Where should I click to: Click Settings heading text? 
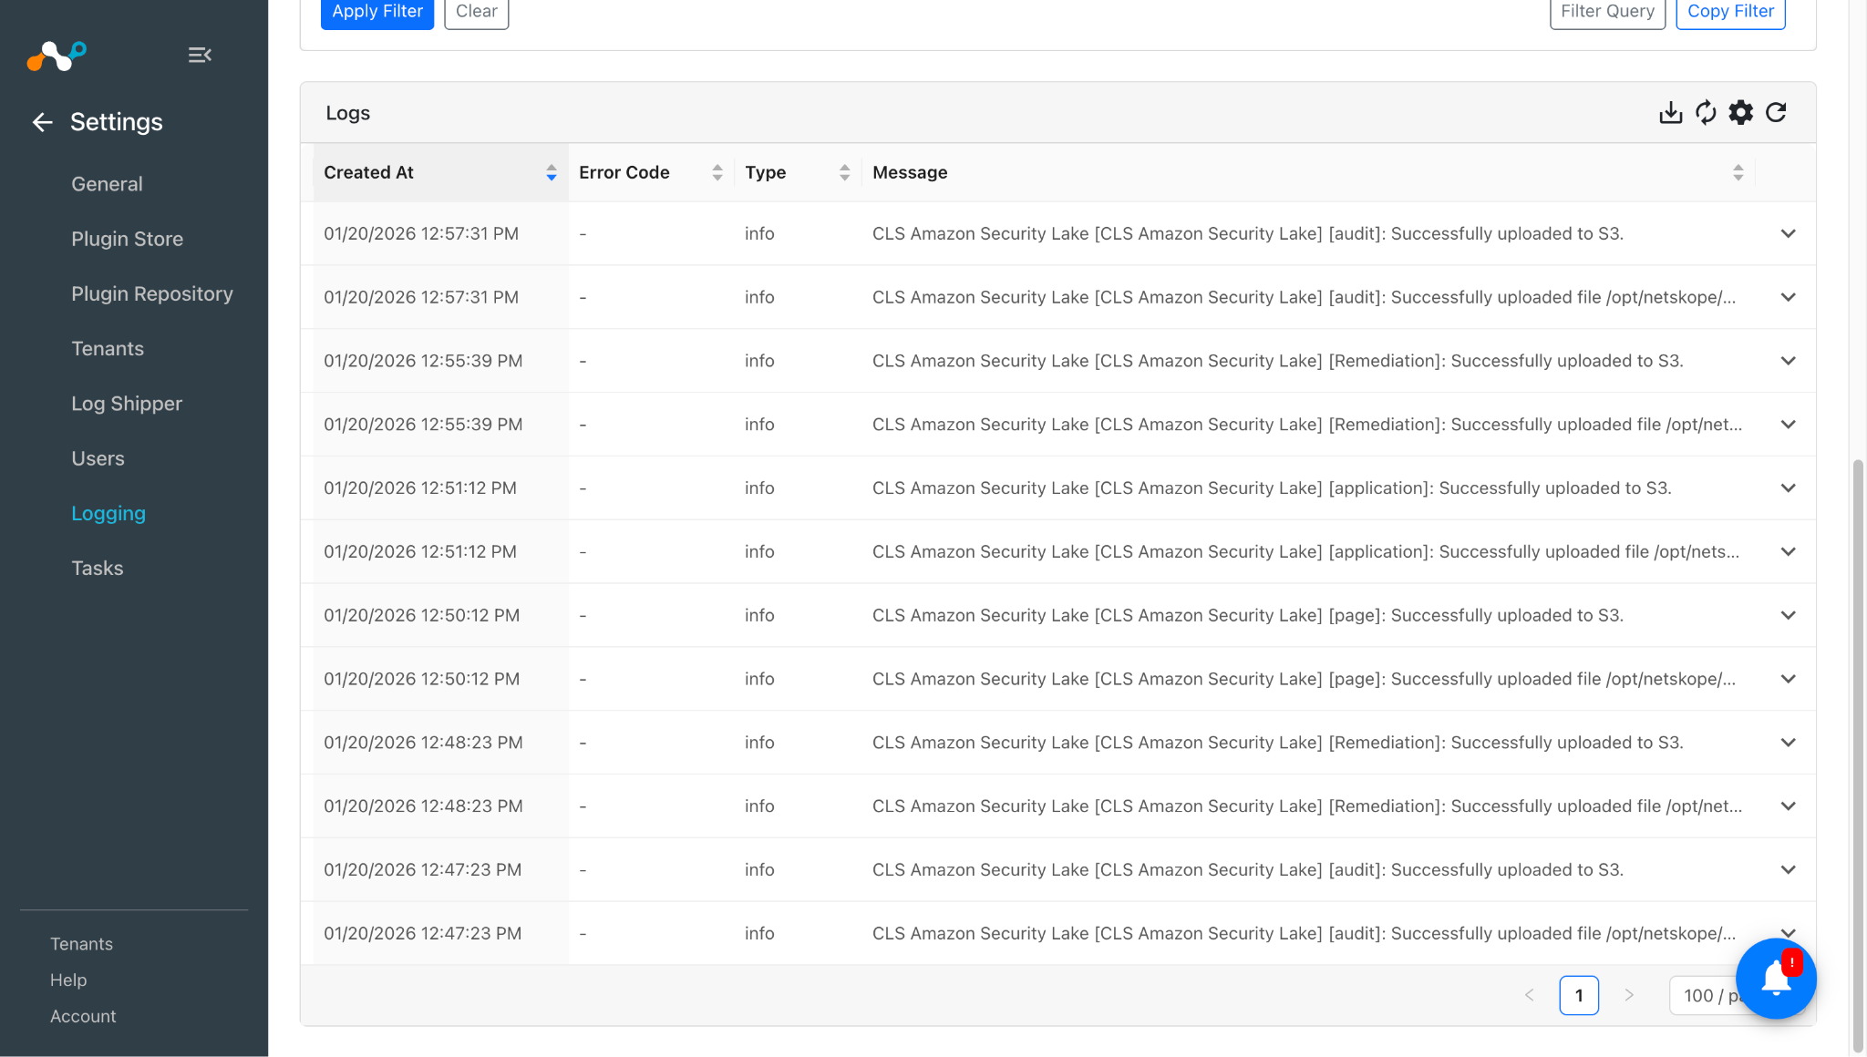(117, 122)
